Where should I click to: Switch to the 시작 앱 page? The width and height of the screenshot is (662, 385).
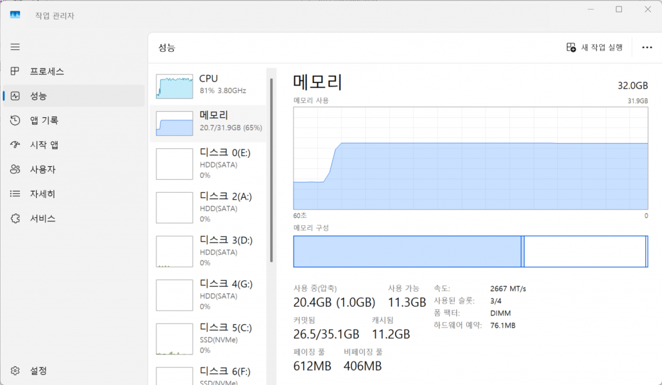click(45, 145)
